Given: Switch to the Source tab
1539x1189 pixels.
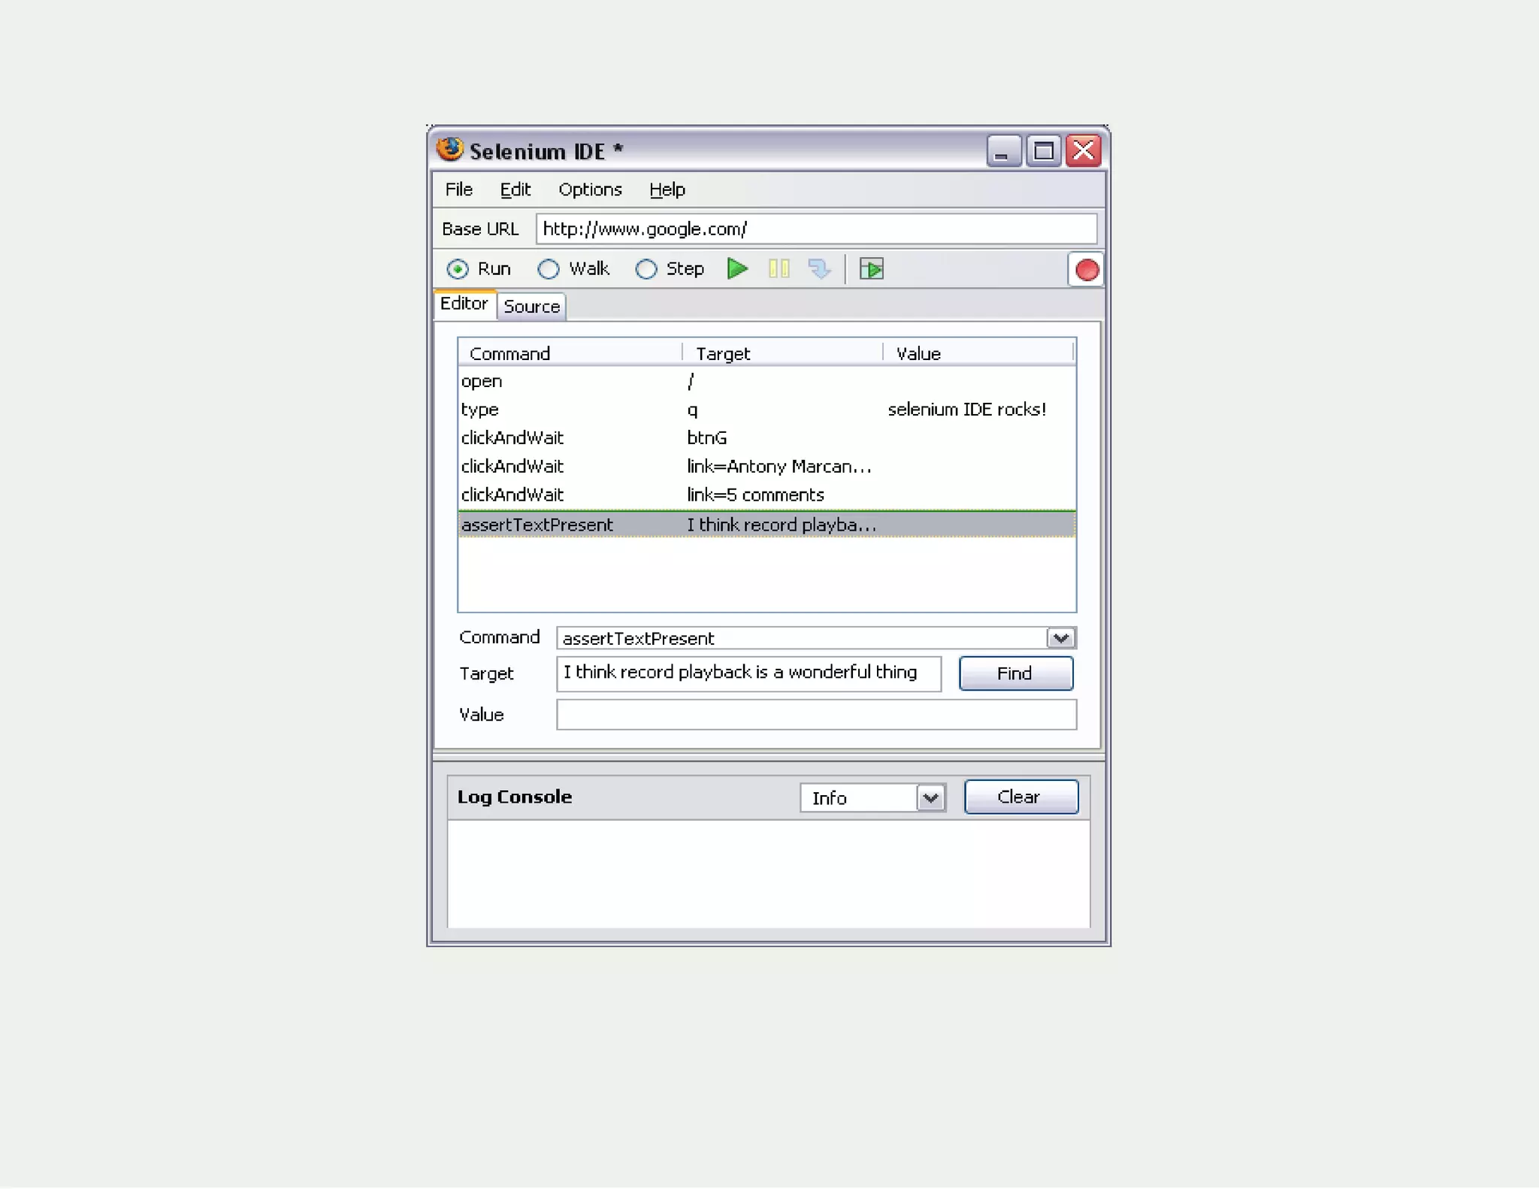Looking at the screenshot, I should [x=531, y=307].
